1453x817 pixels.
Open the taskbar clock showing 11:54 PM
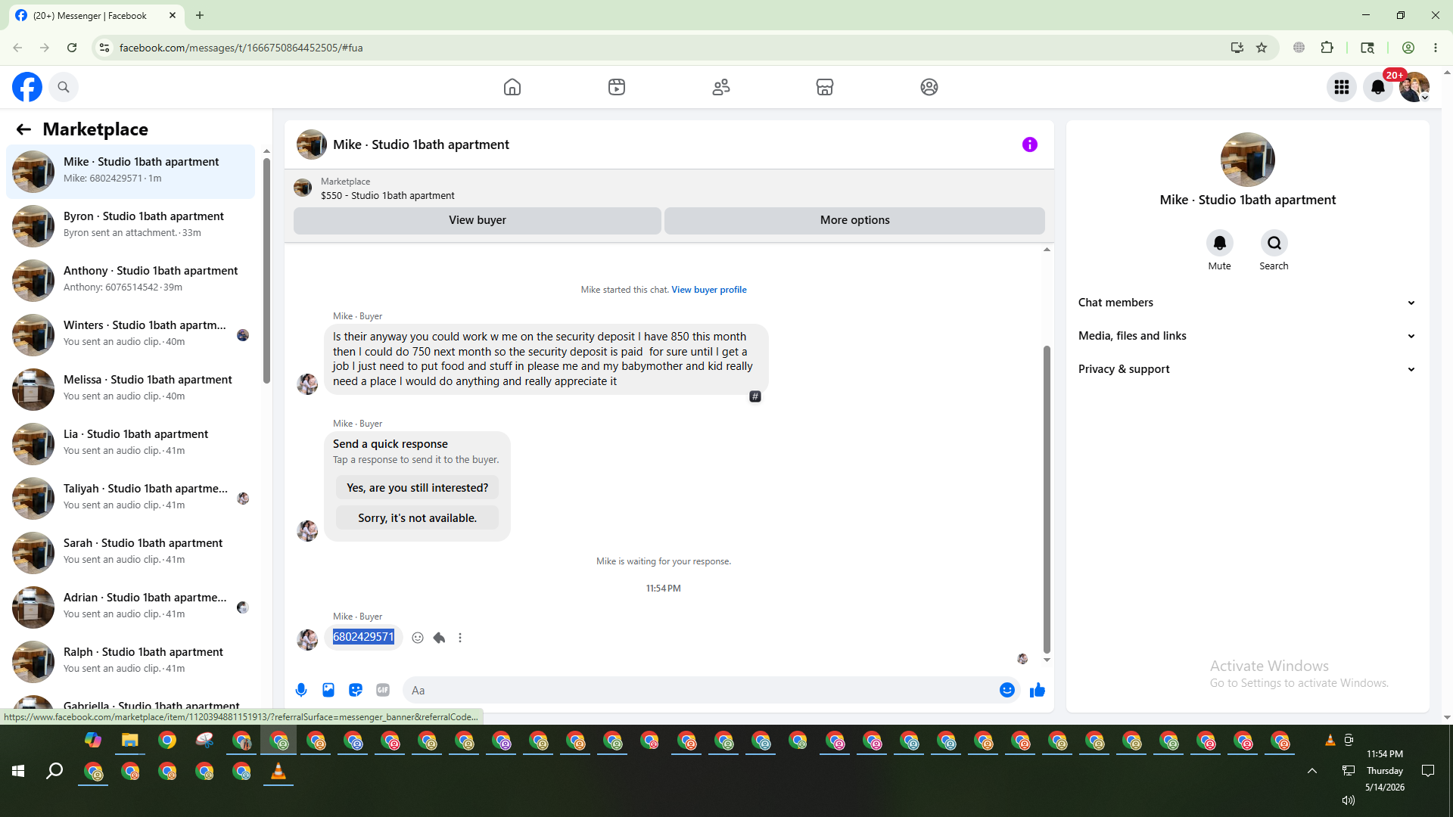(x=1385, y=771)
